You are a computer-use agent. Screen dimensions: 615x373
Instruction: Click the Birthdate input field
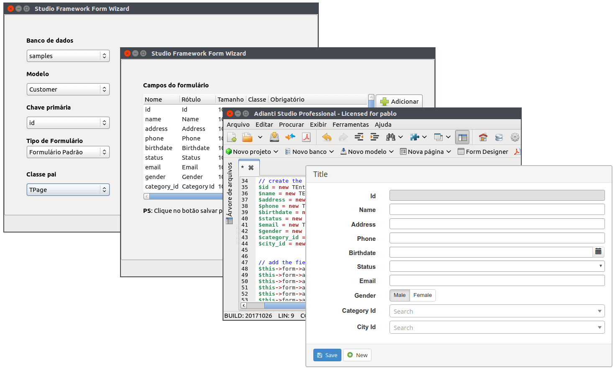[491, 252]
